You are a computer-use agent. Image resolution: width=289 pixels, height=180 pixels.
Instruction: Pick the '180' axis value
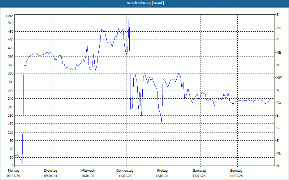[10, 116]
